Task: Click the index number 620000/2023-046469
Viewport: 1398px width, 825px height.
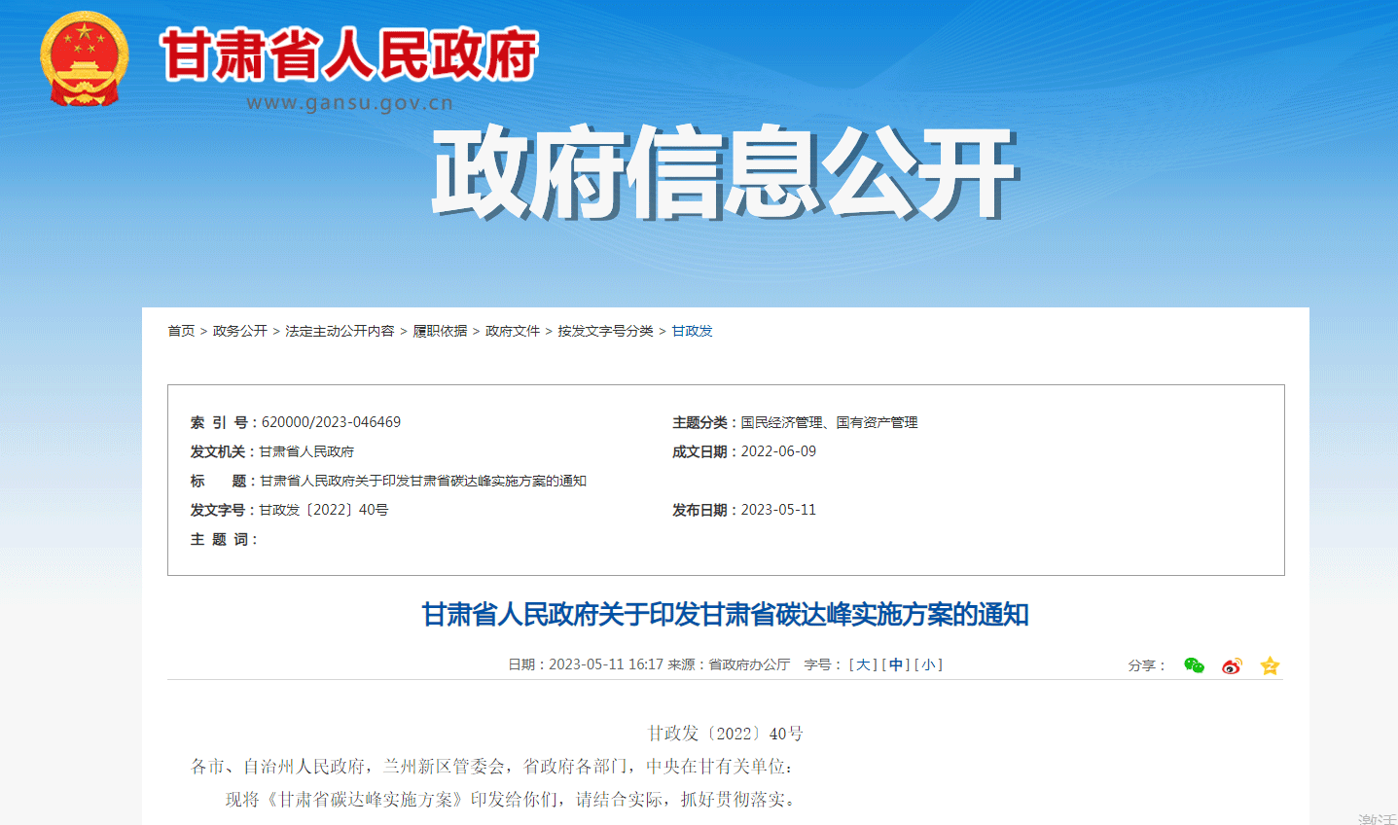Action: click(331, 422)
